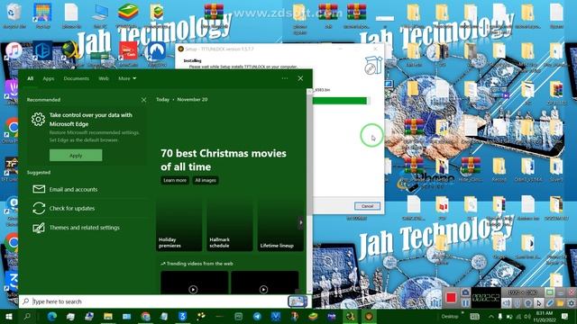Open Google Chrome from the taskbar
The image size is (577, 324).
click(x=146, y=316)
